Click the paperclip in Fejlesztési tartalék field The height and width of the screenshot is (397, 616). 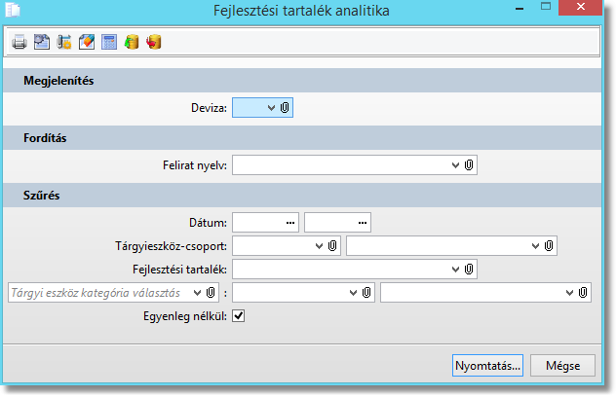tap(469, 270)
